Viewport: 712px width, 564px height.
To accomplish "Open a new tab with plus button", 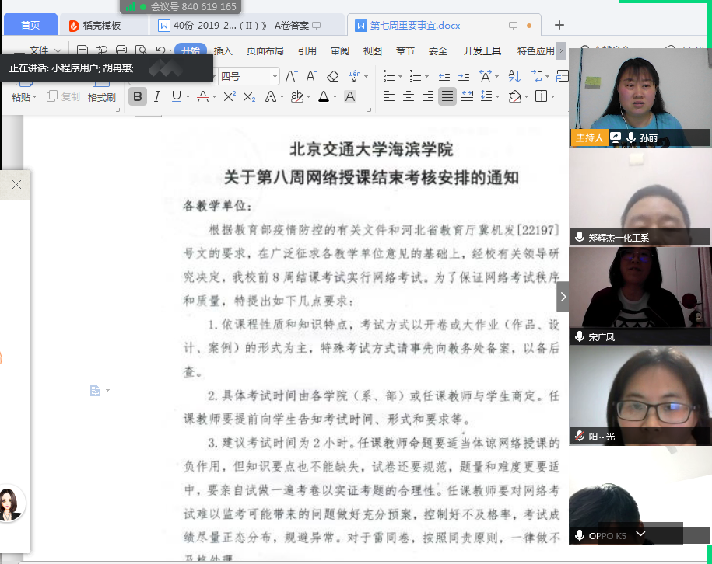I will coord(559,26).
